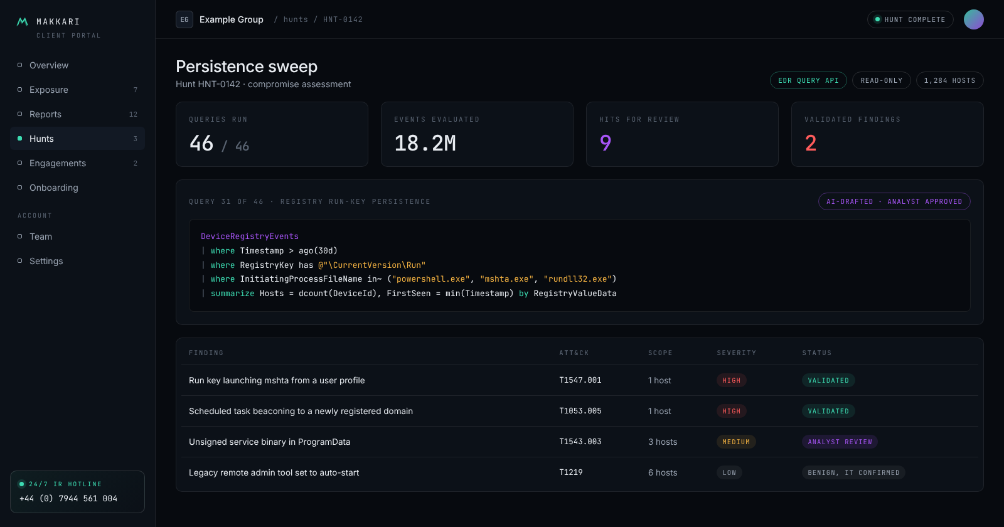
Task: Click the EG group badge icon
Action: pyautogui.click(x=184, y=19)
